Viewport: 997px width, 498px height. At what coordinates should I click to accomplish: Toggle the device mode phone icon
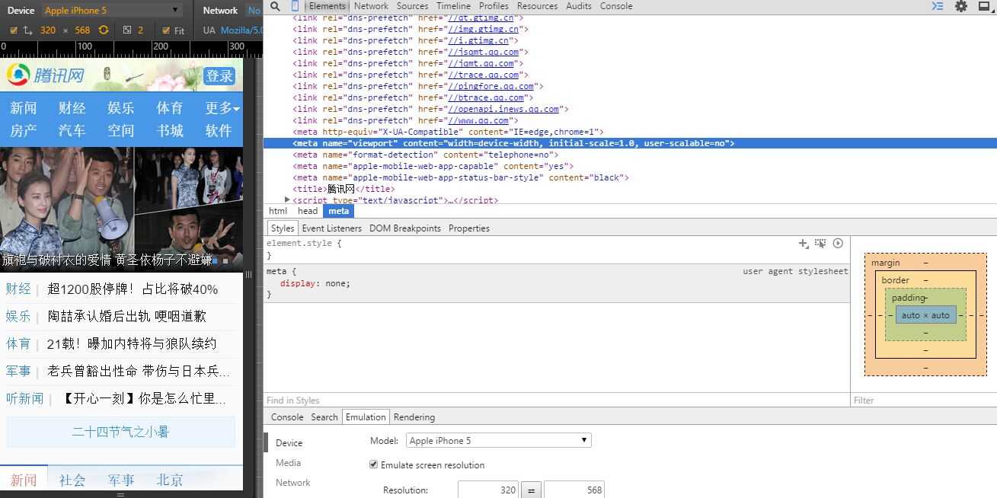click(x=296, y=6)
